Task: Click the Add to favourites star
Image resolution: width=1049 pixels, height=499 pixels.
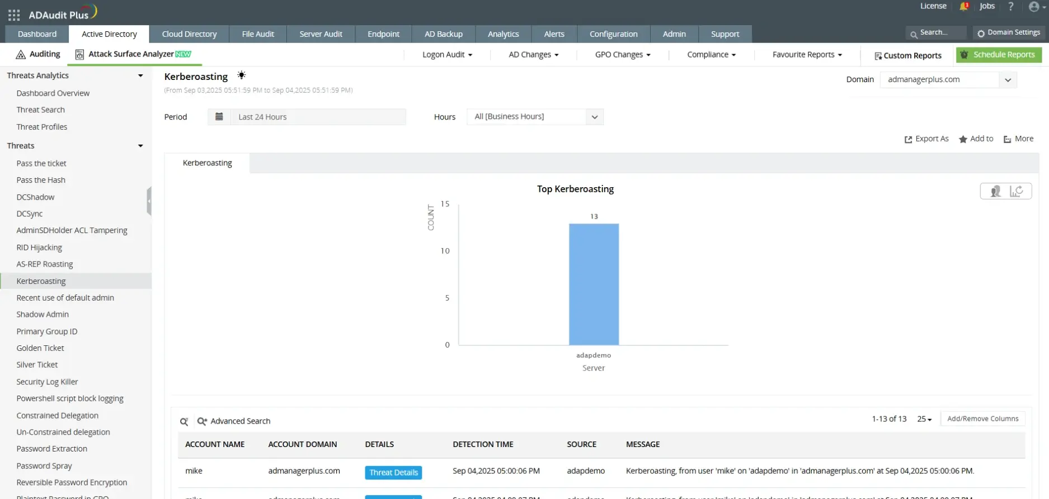Action: (x=963, y=139)
